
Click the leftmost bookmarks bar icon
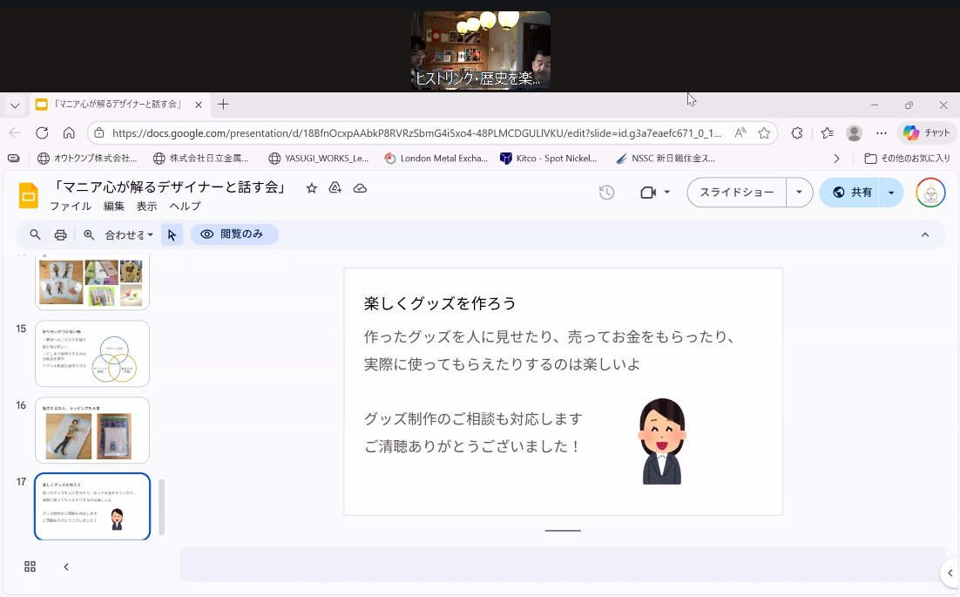click(13, 158)
